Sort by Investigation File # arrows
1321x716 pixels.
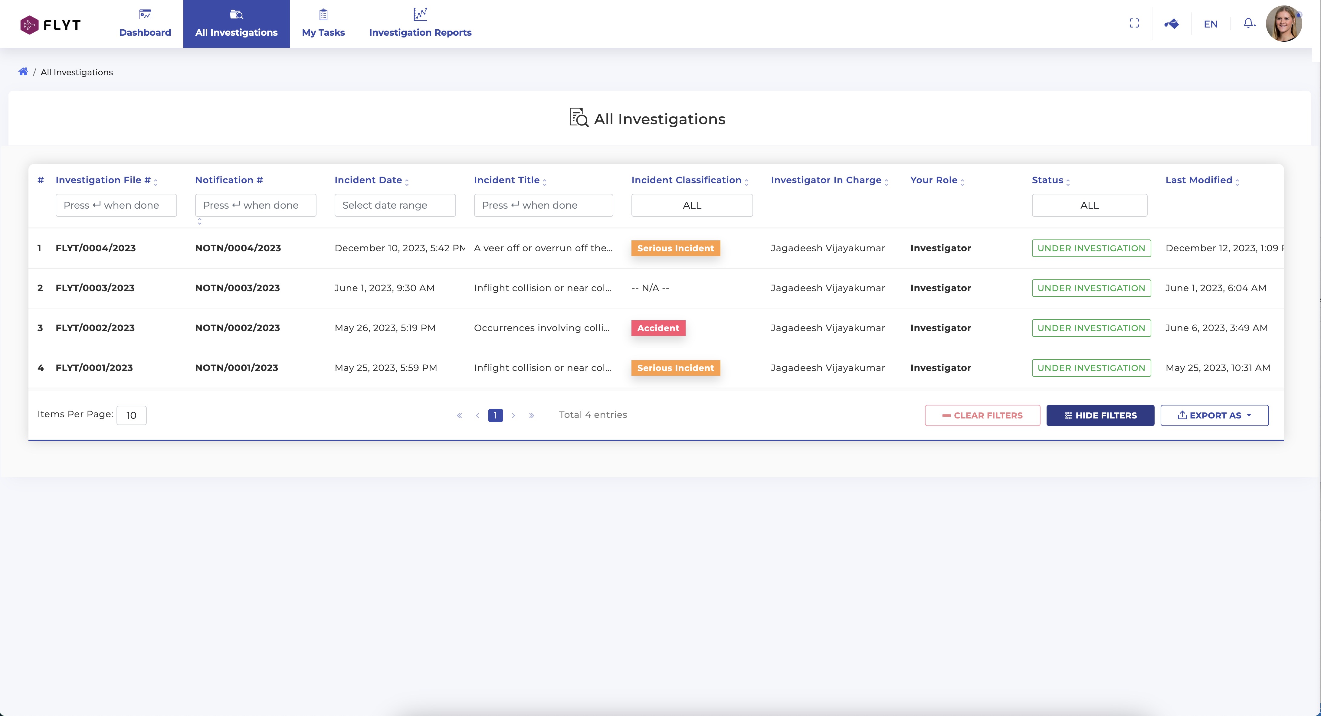pyautogui.click(x=156, y=181)
